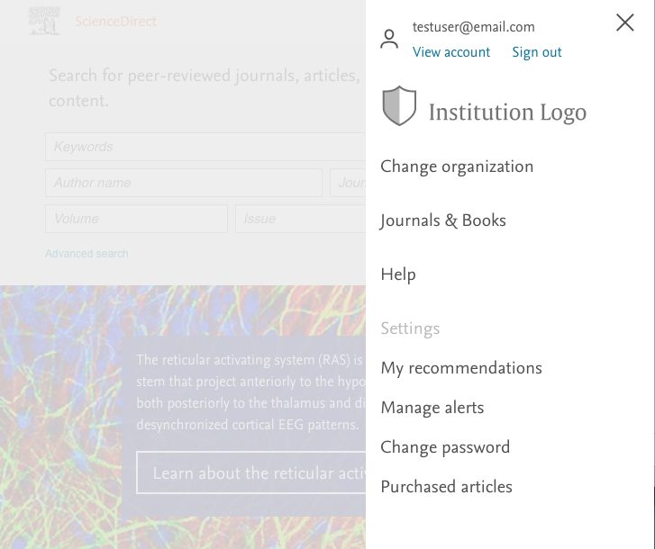Open the ScienceDirect home logo text
The image size is (655, 549).
point(115,22)
